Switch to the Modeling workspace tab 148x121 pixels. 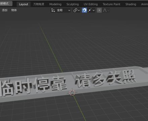(x=55, y=4)
